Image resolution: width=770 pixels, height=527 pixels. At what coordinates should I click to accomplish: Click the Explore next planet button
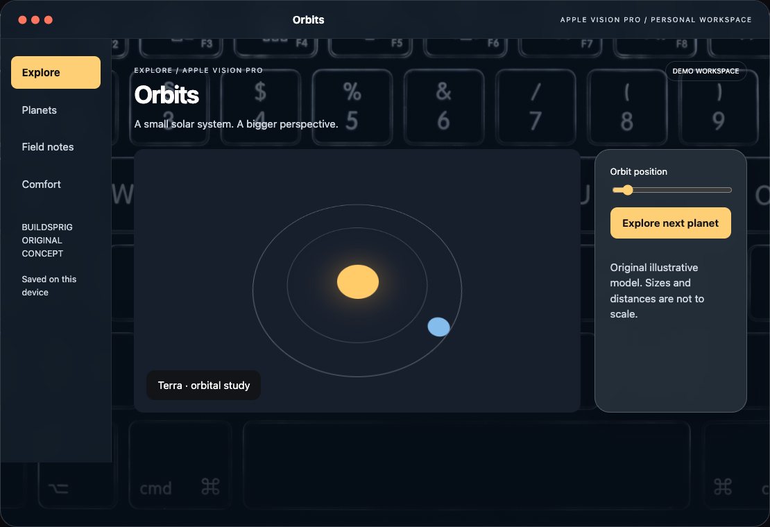click(670, 223)
